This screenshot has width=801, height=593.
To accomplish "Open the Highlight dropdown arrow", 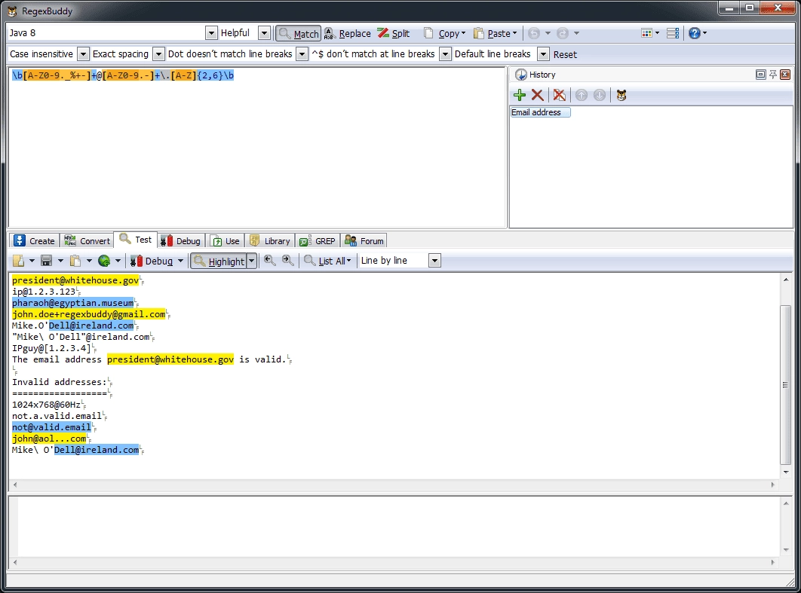I will coord(251,261).
